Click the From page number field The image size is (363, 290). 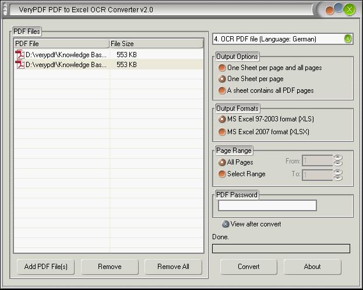(317, 160)
